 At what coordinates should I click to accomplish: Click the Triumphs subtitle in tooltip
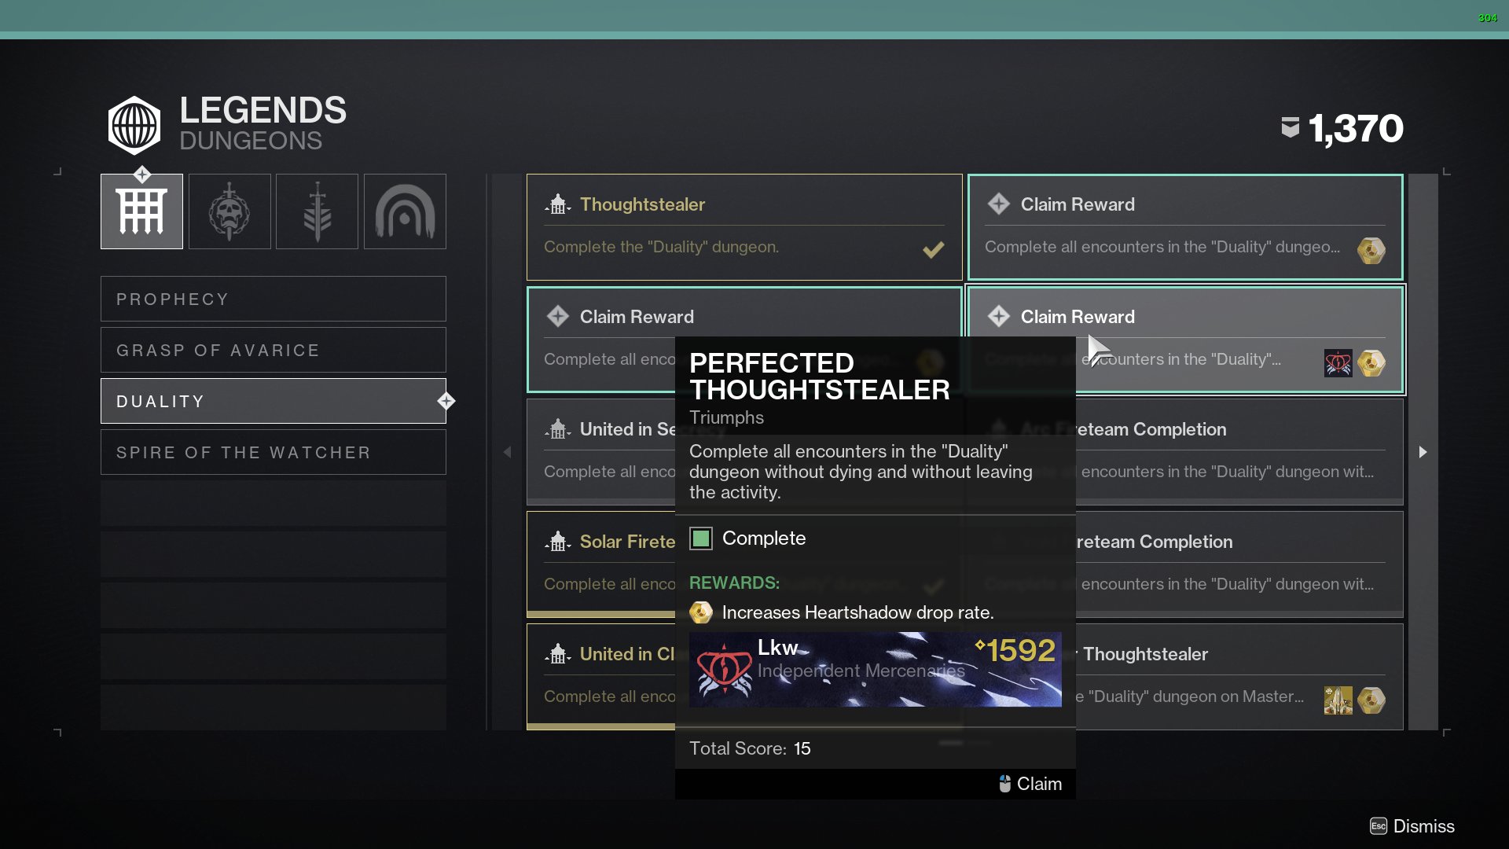click(726, 417)
